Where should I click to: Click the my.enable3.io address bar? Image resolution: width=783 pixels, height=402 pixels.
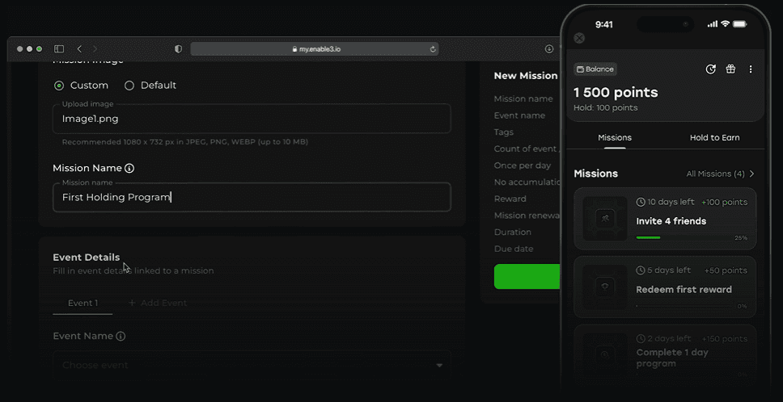coord(315,48)
